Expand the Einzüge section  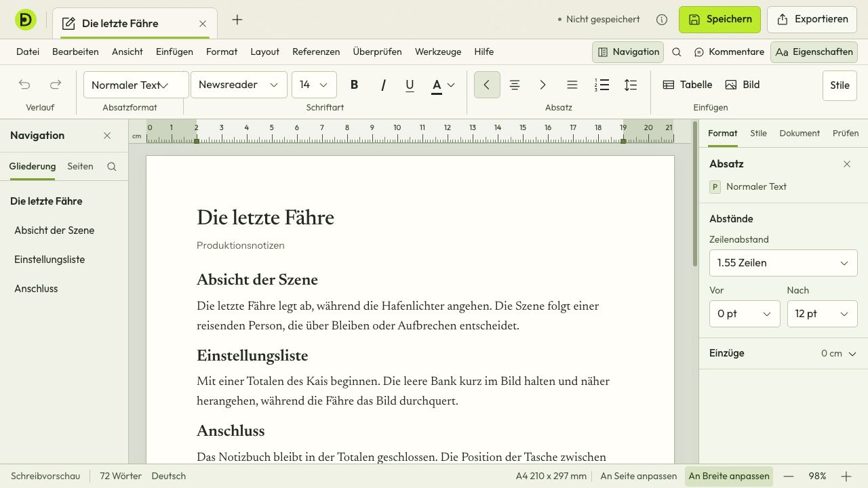click(783, 353)
